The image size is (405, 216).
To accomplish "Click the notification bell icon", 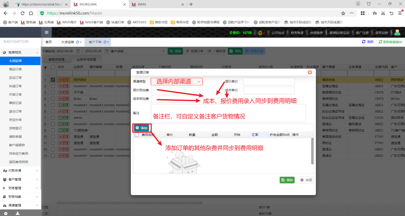I will coord(260,33).
